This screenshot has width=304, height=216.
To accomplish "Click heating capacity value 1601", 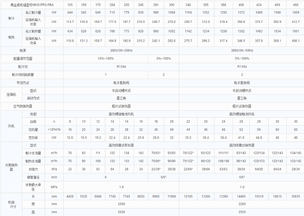I will 296,31.
